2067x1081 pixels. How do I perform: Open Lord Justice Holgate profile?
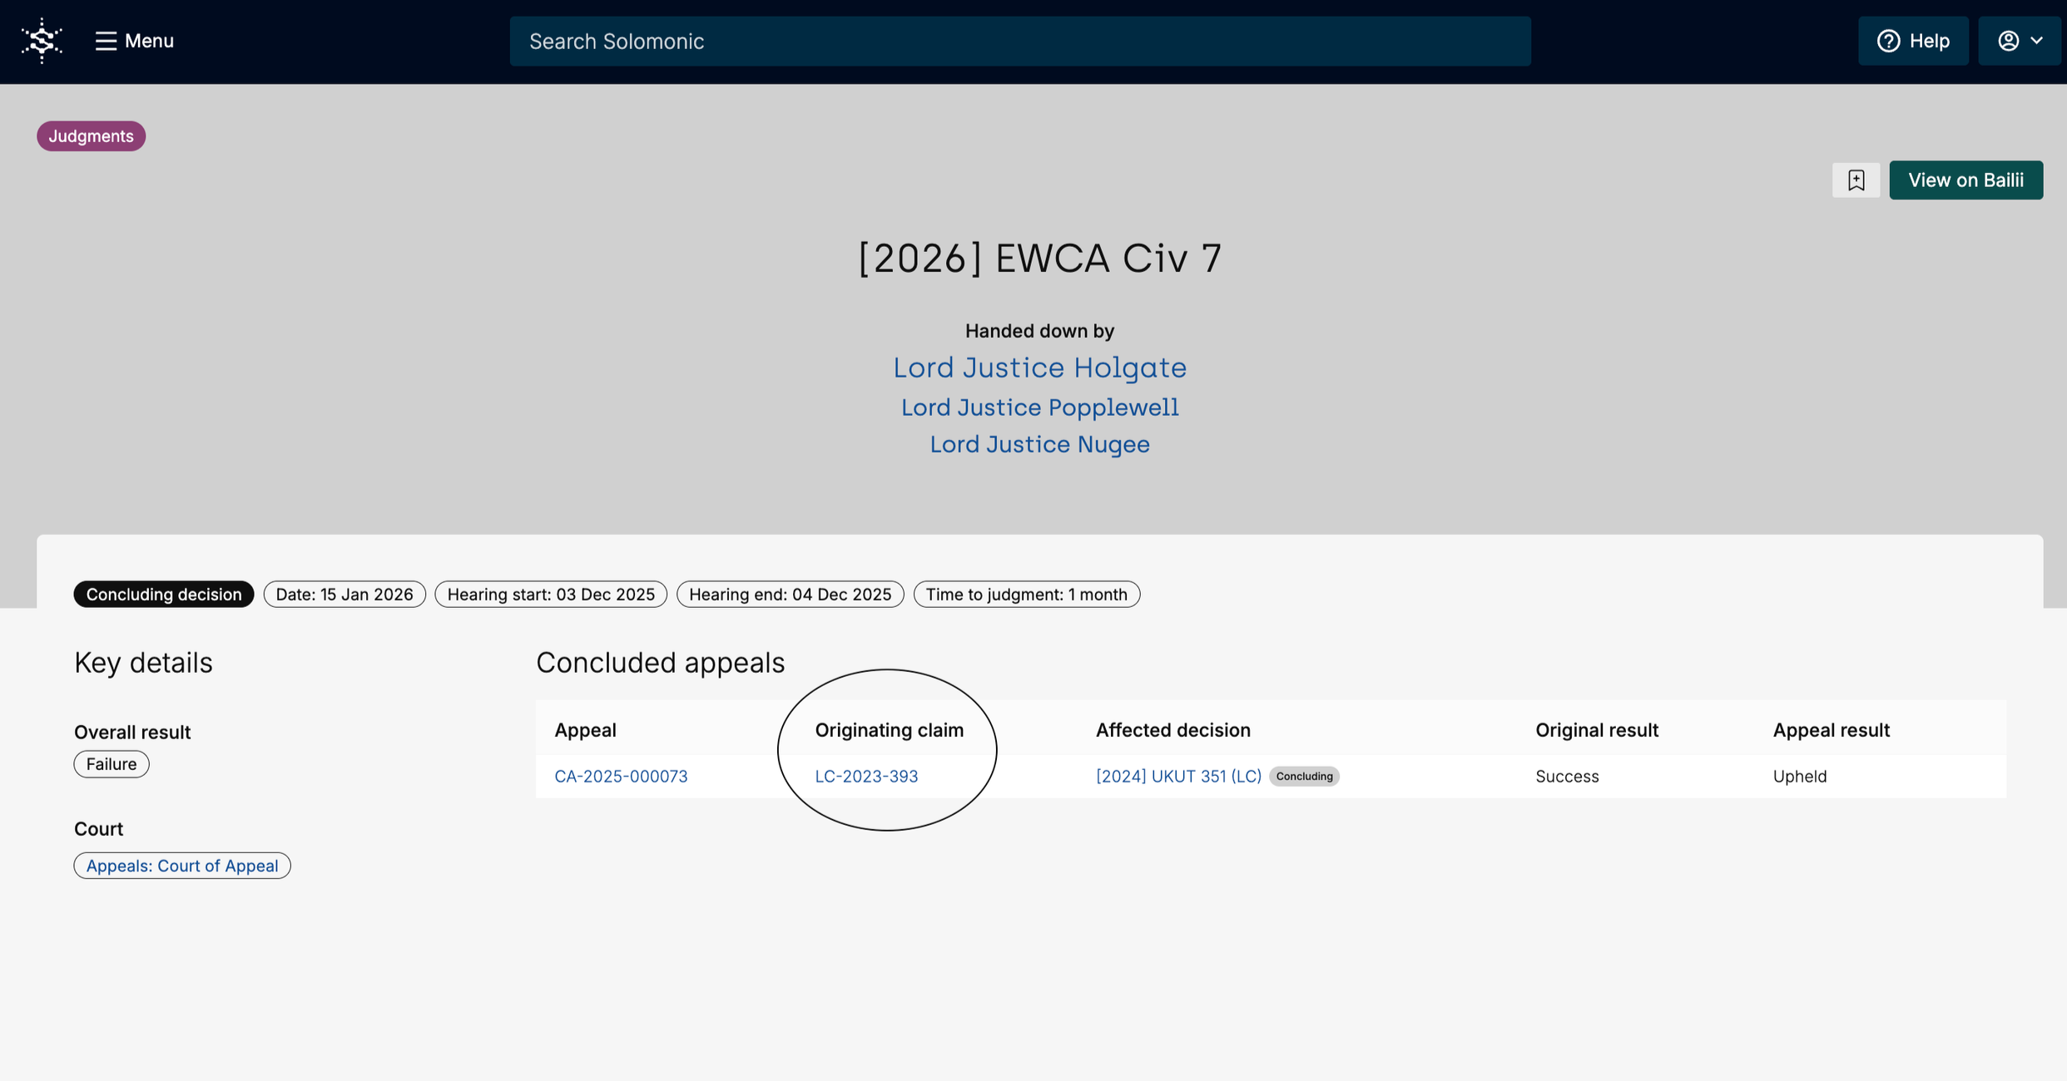coord(1039,368)
